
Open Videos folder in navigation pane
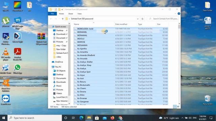pos(59,93)
